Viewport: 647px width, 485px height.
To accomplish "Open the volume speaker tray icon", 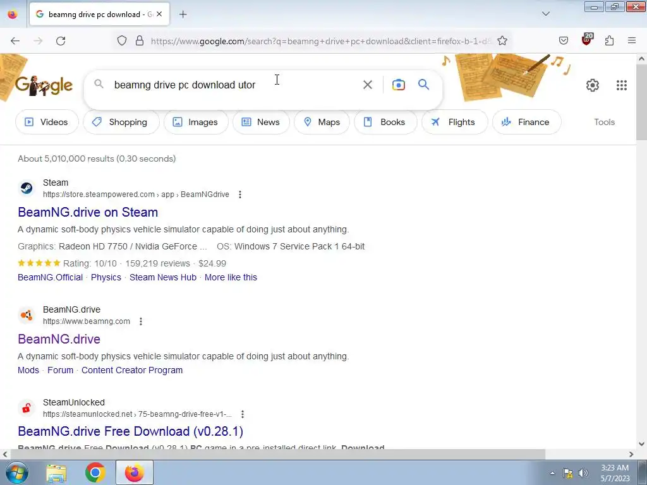I will (583, 473).
